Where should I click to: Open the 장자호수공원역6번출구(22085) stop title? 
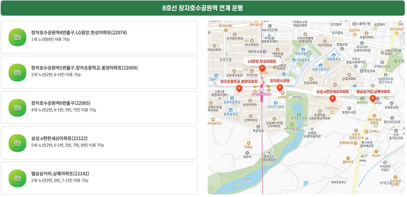pyautogui.click(x=61, y=103)
